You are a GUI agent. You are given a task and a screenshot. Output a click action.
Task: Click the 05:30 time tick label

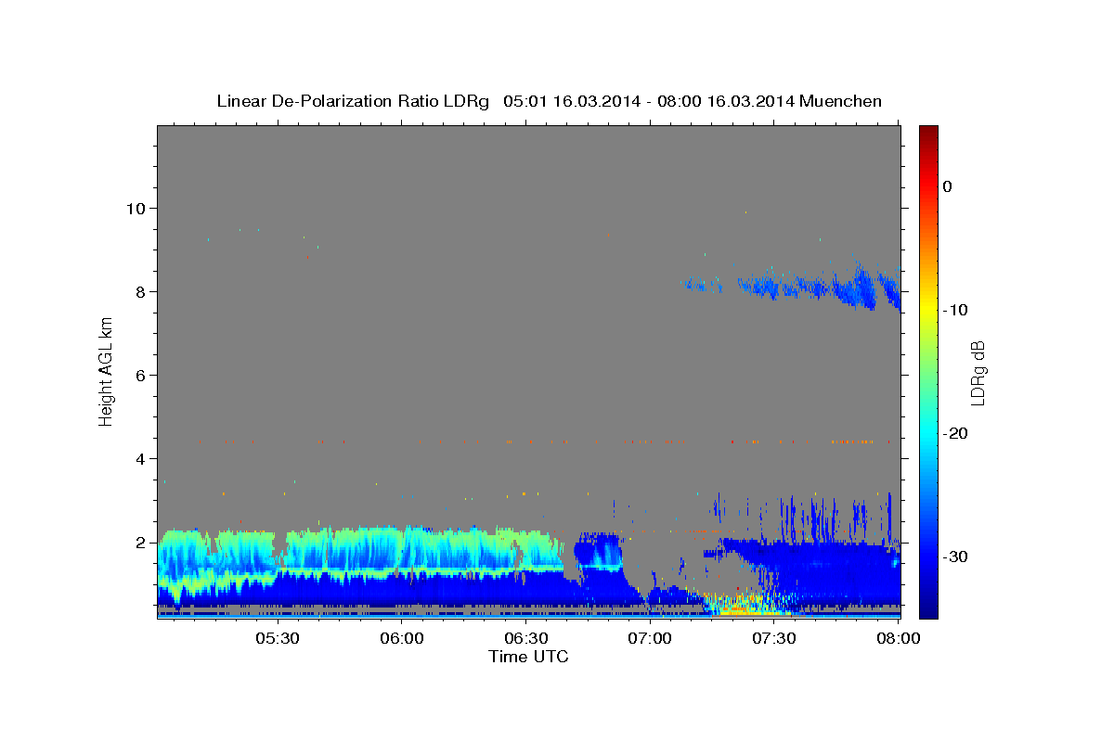point(277,639)
